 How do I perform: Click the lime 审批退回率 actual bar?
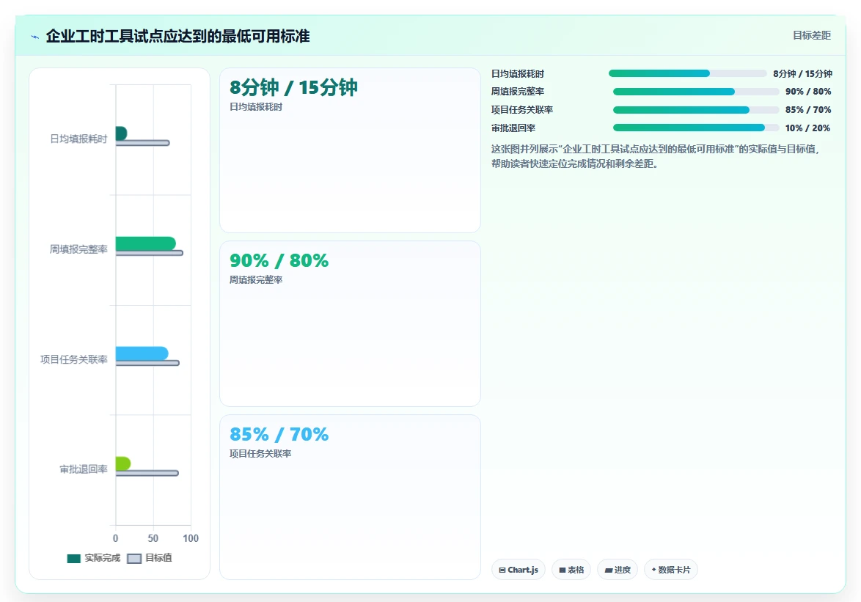(x=123, y=463)
